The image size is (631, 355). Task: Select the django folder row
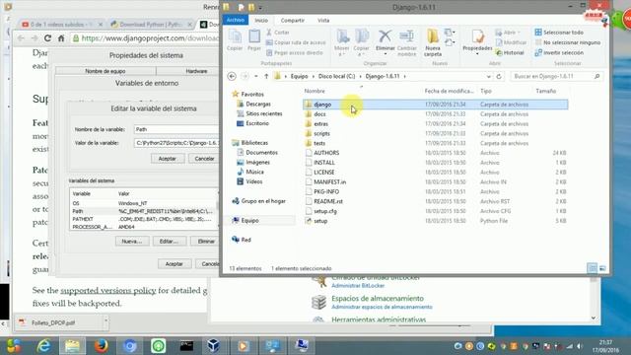click(x=435, y=105)
